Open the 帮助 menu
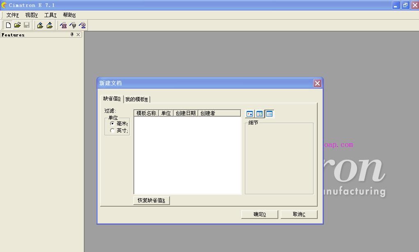Image resolution: width=419 pixels, height=252 pixels. tap(69, 15)
